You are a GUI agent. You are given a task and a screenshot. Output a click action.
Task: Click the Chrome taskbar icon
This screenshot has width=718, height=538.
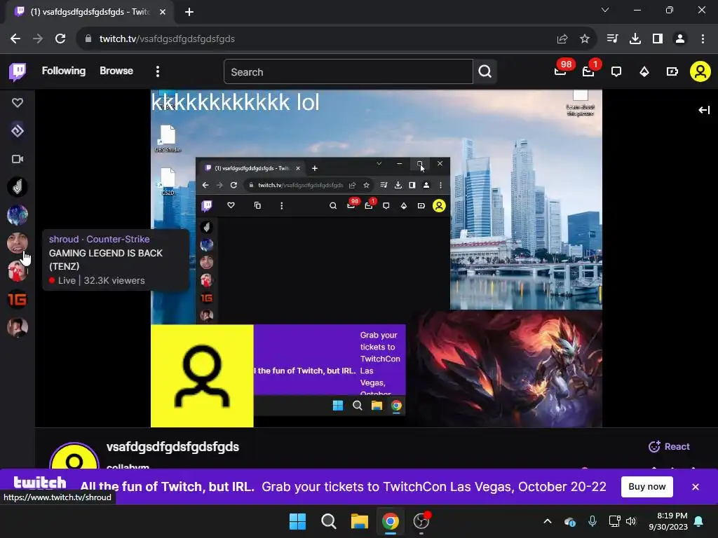click(x=390, y=521)
